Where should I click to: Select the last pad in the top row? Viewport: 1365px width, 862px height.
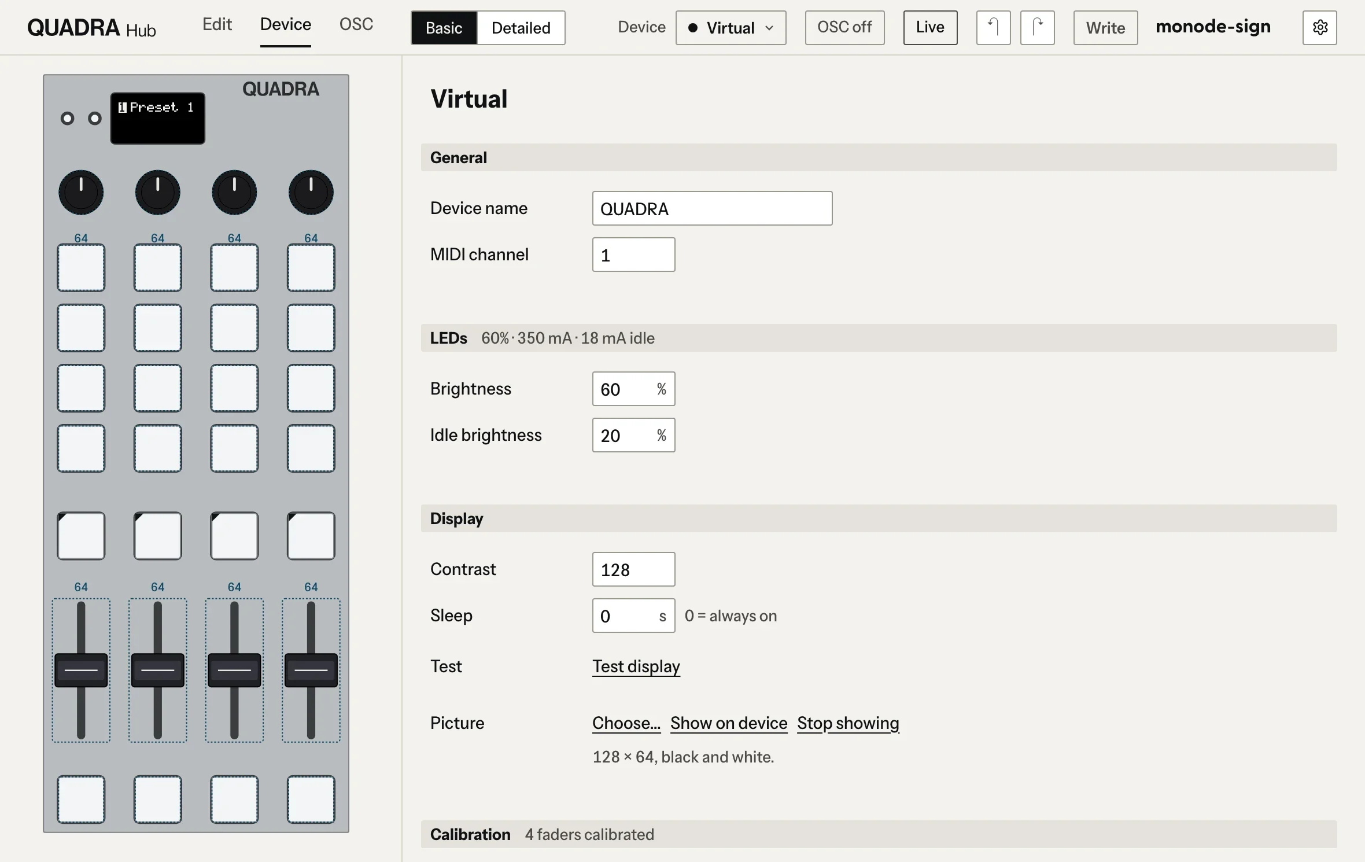(311, 267)
